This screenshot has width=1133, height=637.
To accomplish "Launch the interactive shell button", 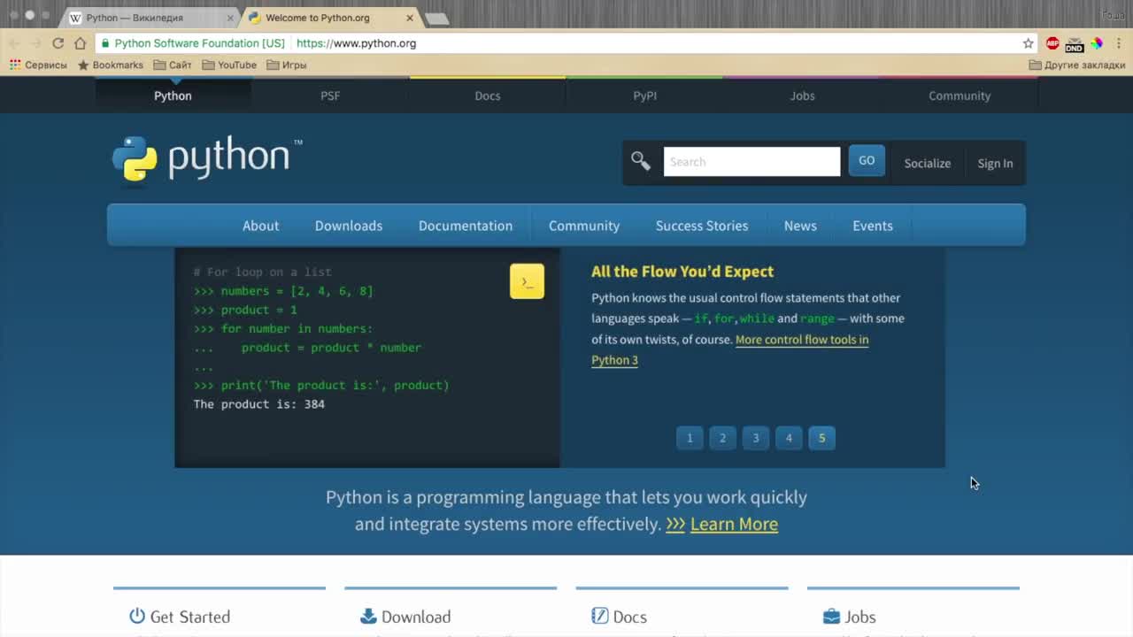I will tap(527, 281).
